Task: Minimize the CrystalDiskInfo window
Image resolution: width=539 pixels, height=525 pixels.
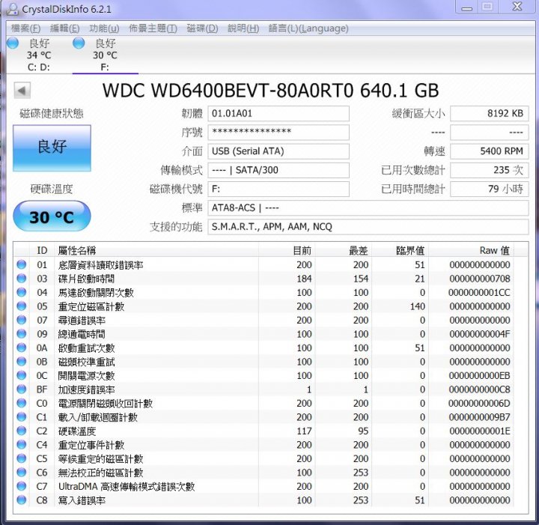Action: pos(466,7)
